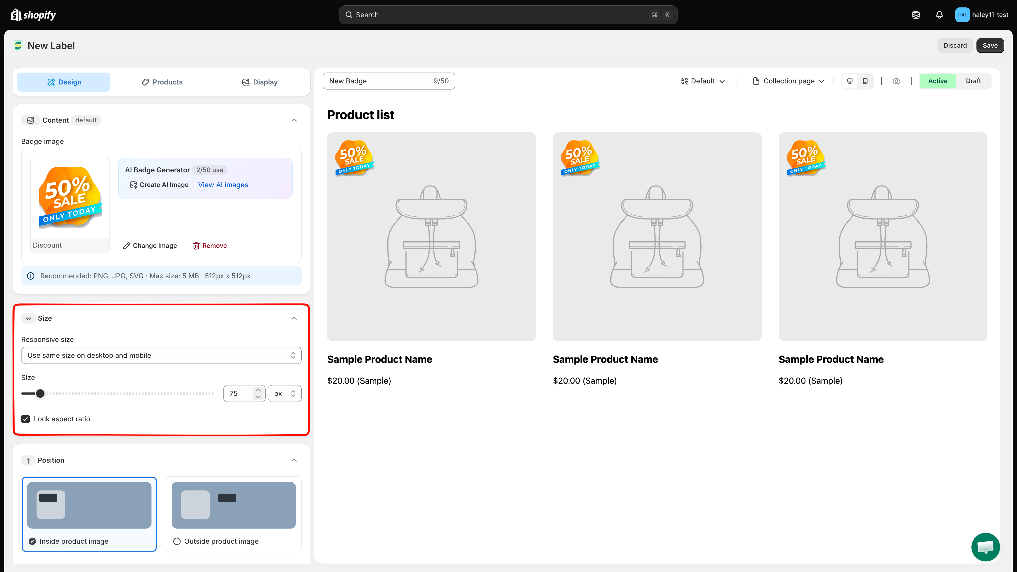1017x572 pixels.
Task: Remove the badge image
Action: 210,245
